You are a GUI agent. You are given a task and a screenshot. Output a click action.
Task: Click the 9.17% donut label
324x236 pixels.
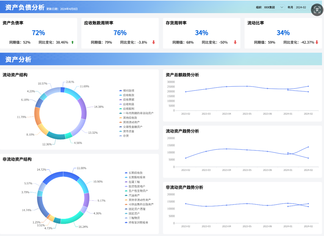(x=101, y=201)
